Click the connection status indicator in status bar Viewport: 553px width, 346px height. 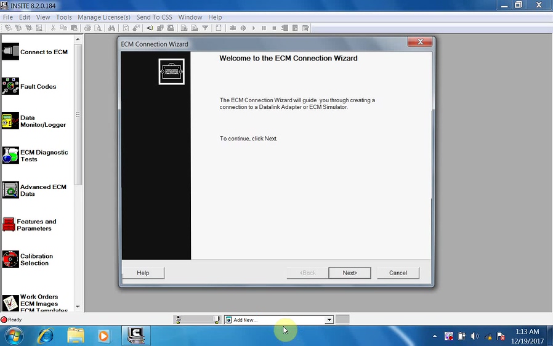tap(198, 320)
